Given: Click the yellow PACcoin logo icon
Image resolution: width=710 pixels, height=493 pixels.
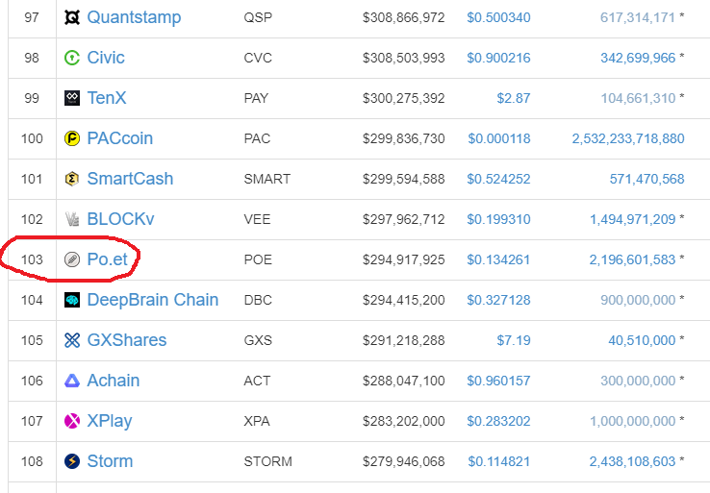Looking at the screenshot, I should [x=72, y=138].
